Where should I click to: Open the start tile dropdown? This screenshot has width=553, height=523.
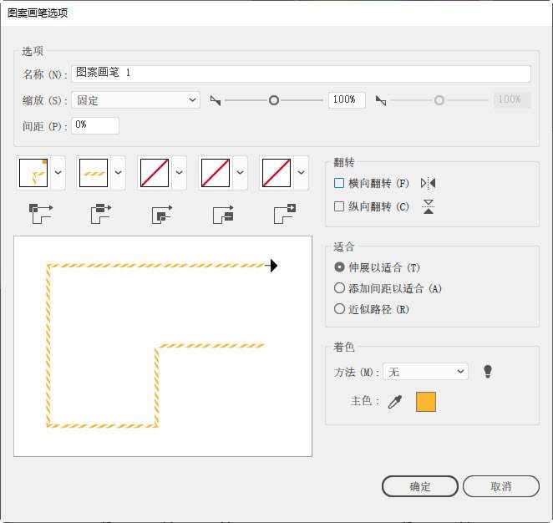(x=241, y=172)
